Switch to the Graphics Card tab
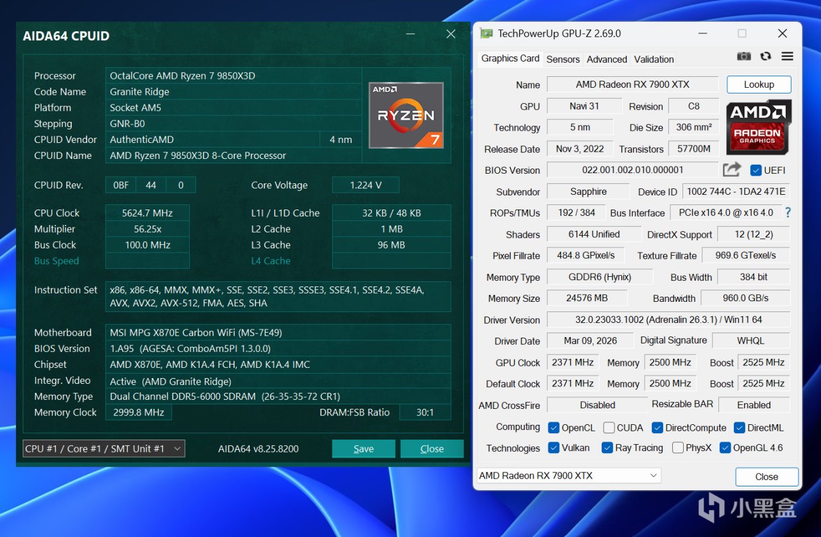Screen dimensions: 821x537 [x=510, y=58]
